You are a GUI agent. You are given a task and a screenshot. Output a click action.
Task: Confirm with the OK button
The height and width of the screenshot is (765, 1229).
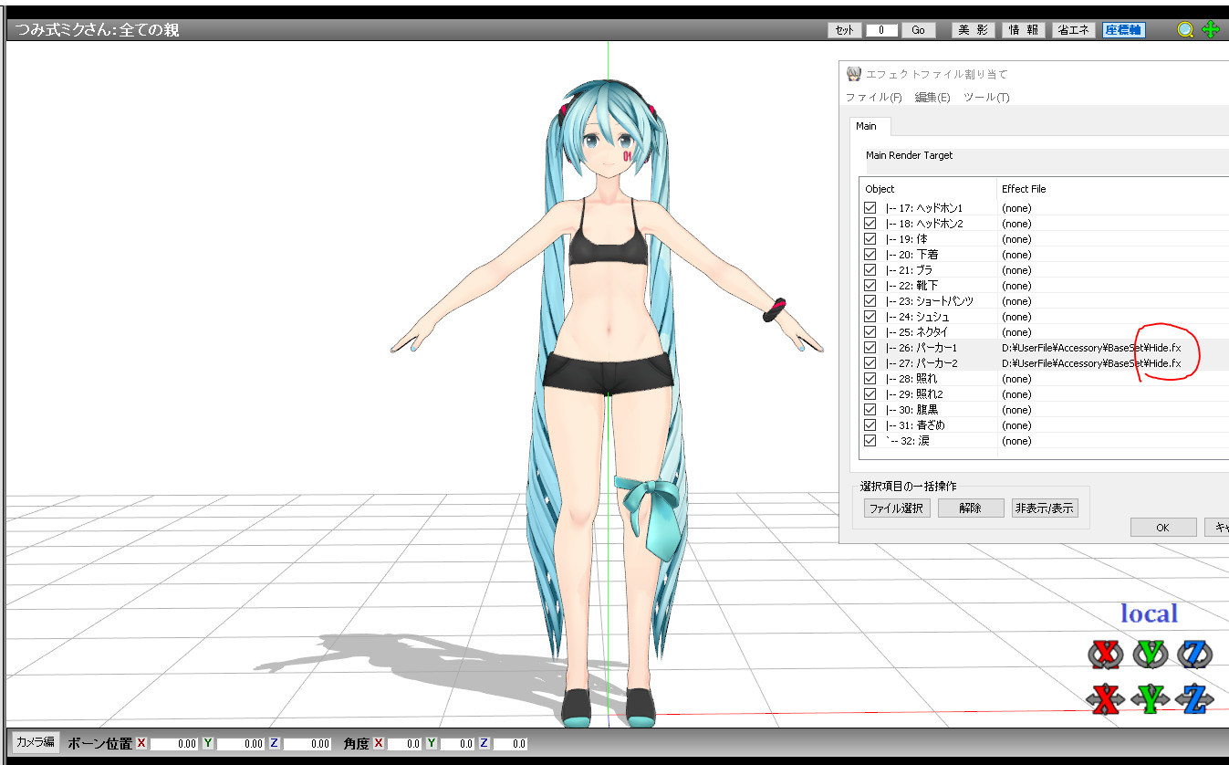click(1162, 528)
